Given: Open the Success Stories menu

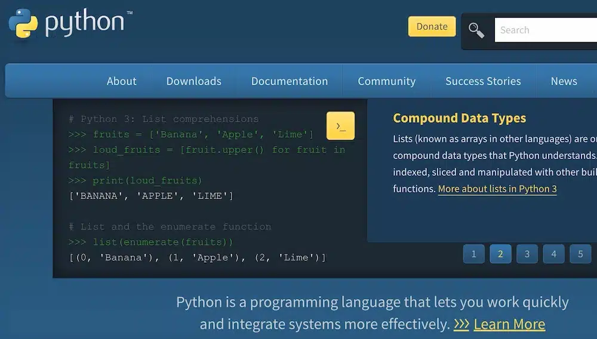Looking at the screenshot, I should (x=483, y=81).
